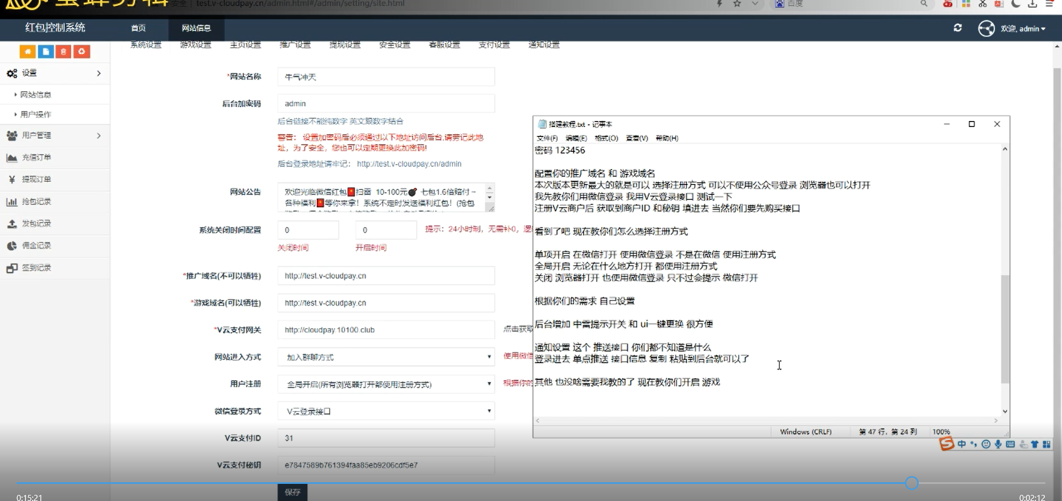Click the 网站名称 input field
The image size is (1062, 501).
click(386, 77)
